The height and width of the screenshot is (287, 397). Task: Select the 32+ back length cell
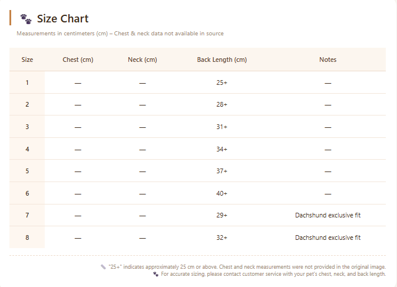click(x=222, y=237)
